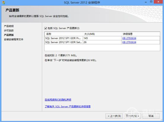
Task: Click the 在线阅读我们的隐私声明 link
Action: (58, 99)
